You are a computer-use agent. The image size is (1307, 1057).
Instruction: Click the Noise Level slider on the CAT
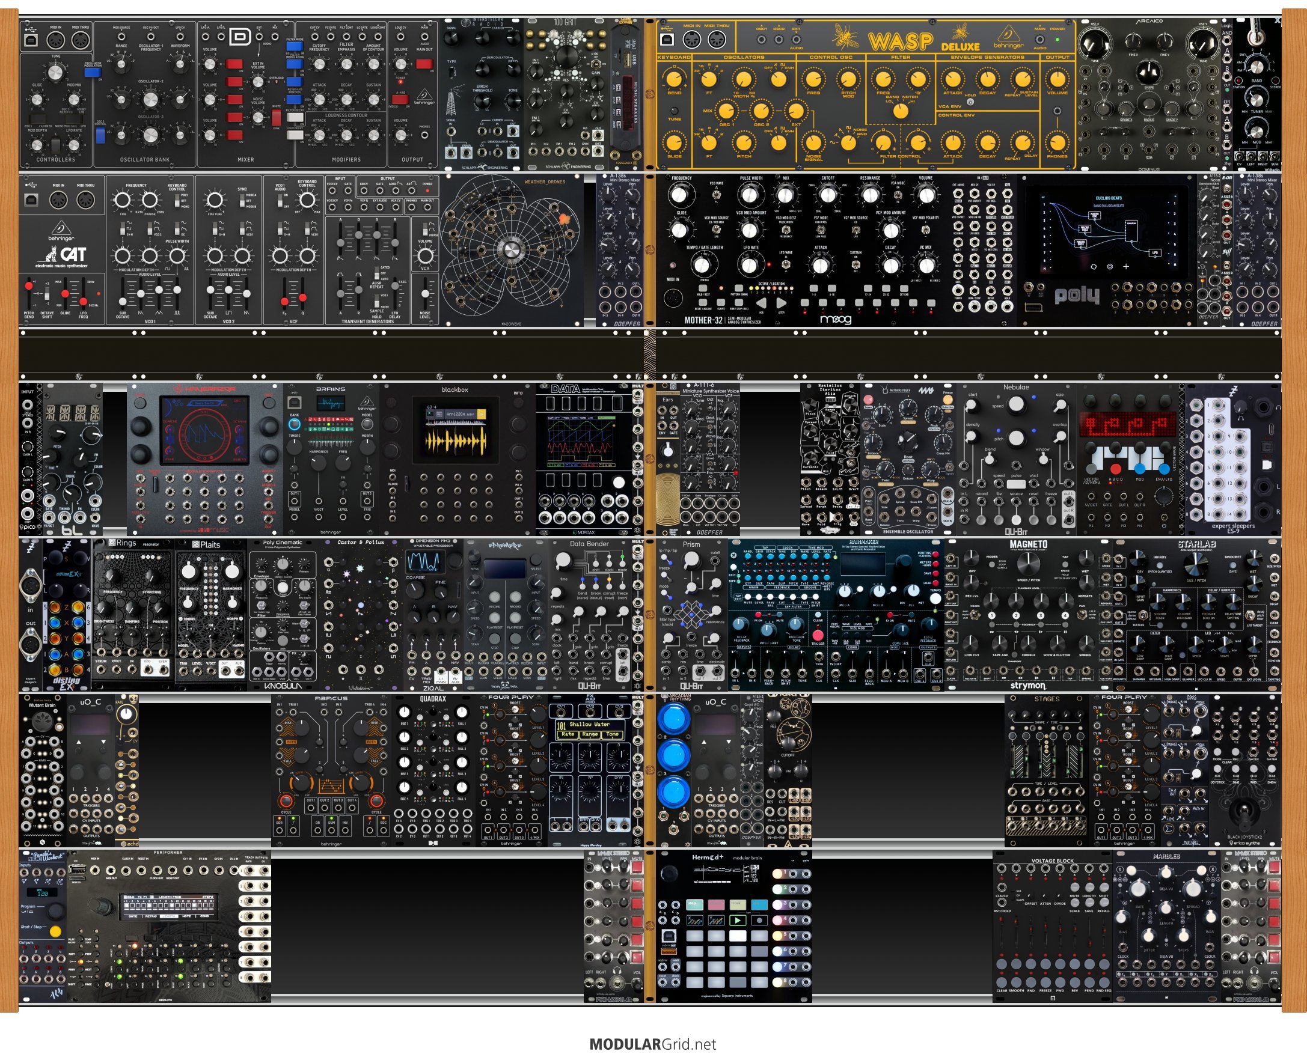pos(425,293)
